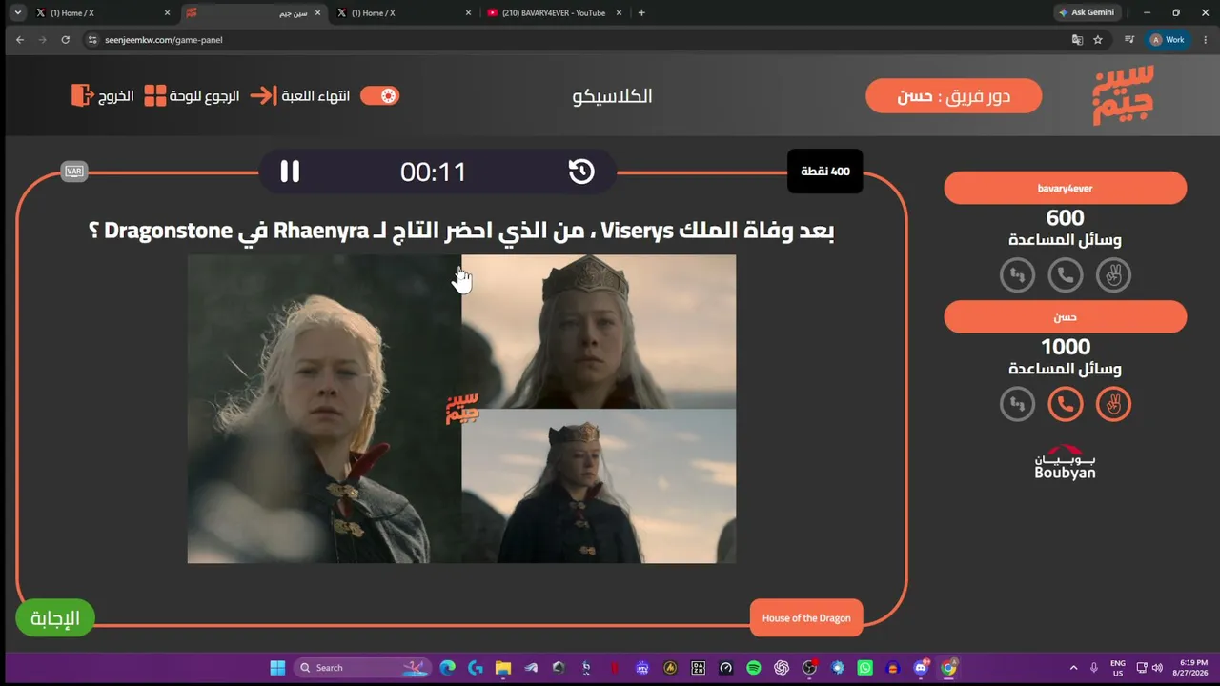Switch to the first Home / X tab
Viewport: 1220px width, 686px height.
tap(102, 13)
